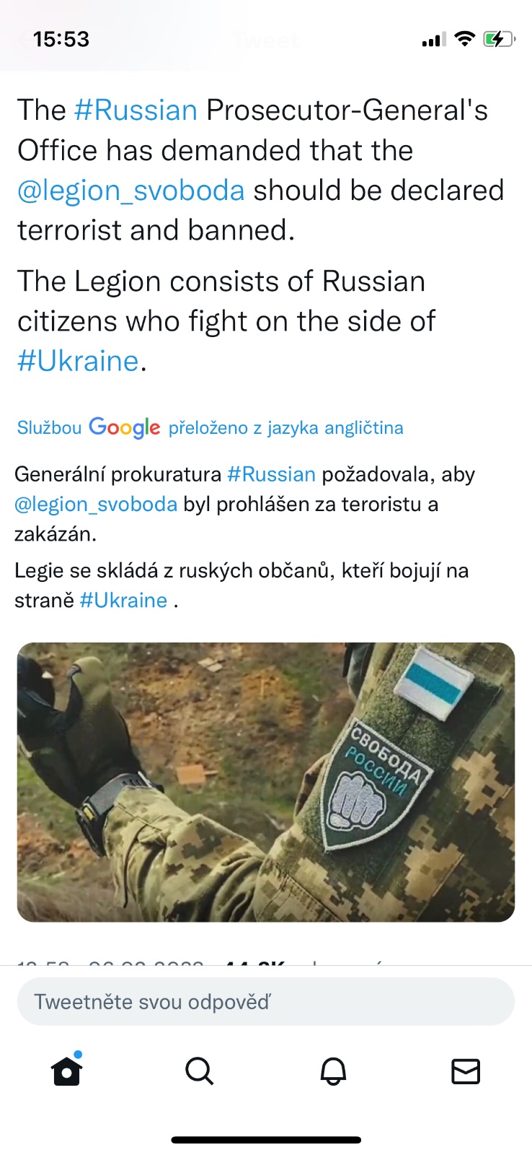532x1155 pixels.
Task: Tap the battery charging indicator
Action: [499, 39]
